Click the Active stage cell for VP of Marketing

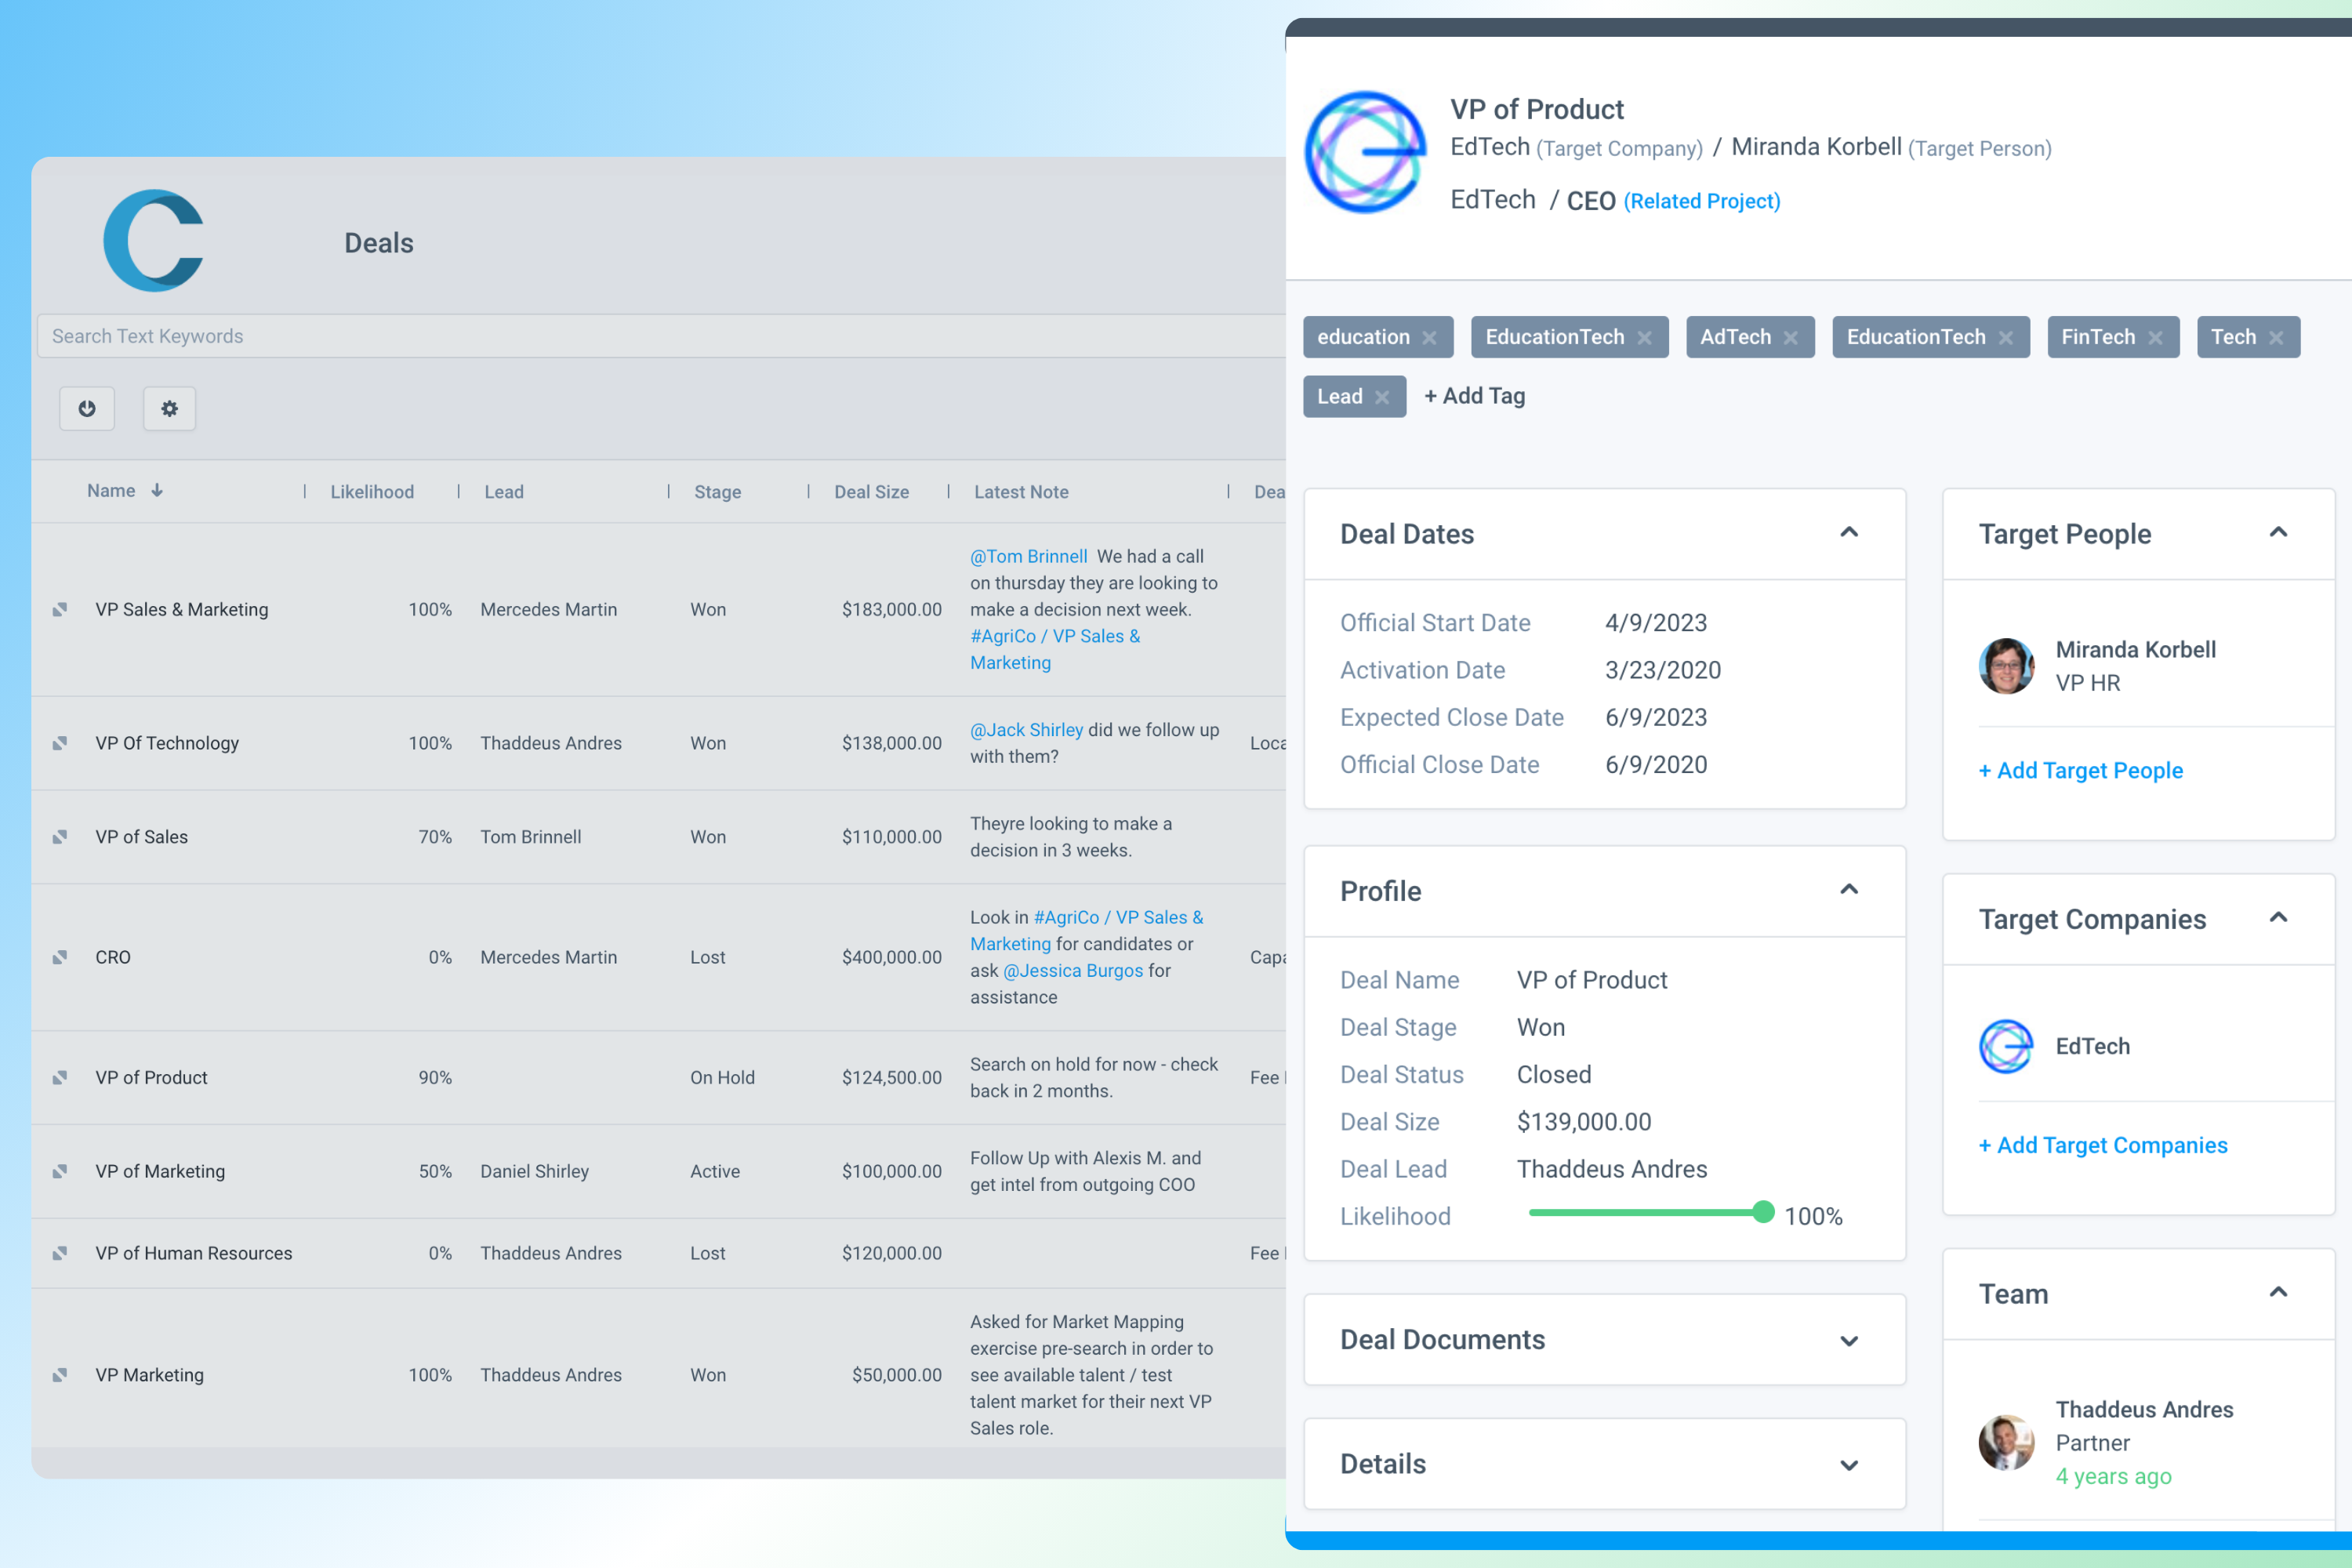click(715, 1171)
